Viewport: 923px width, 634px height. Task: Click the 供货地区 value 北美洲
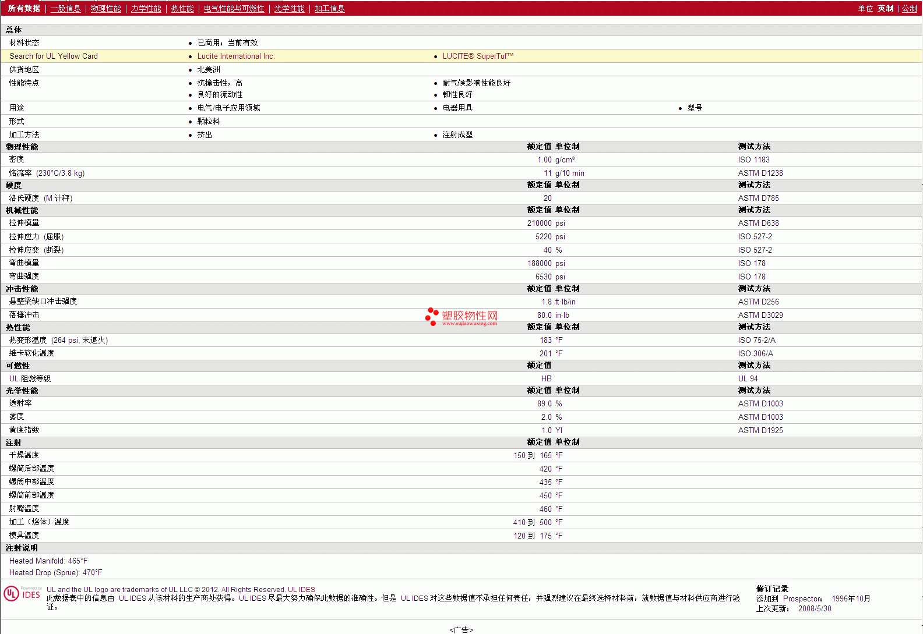209,69
